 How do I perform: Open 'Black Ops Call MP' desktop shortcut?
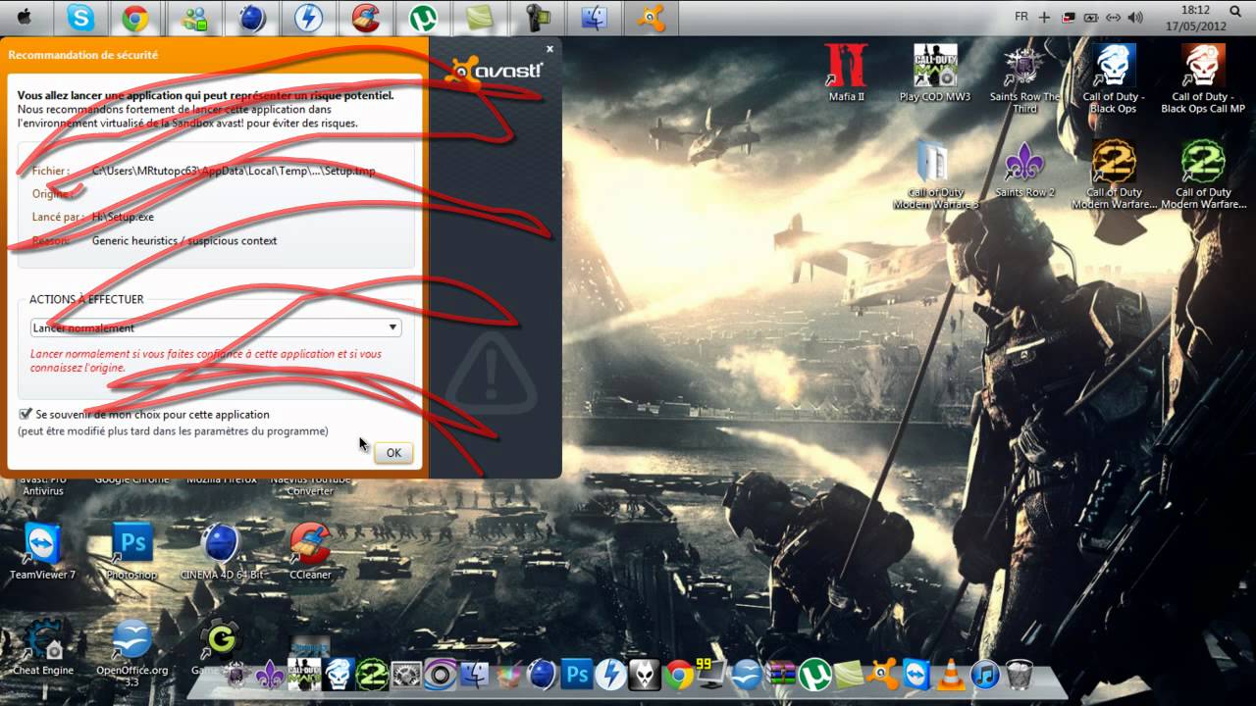click(x=1202, y=78)
